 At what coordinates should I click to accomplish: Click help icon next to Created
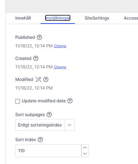coord(36,58)
